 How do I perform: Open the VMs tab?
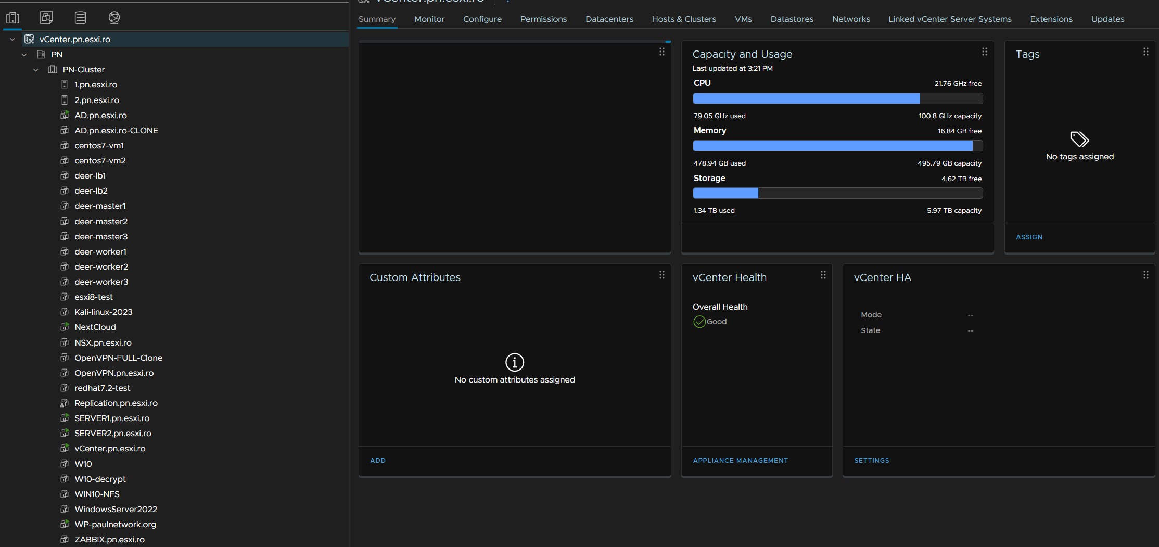click(743, 19)
